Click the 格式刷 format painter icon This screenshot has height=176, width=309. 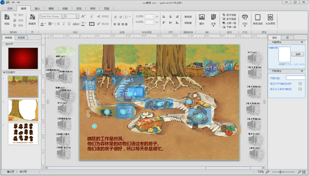99,24
